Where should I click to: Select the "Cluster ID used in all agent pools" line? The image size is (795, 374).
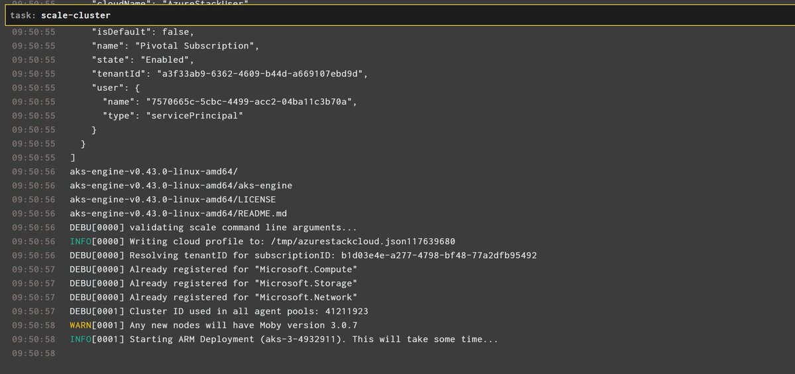(x=219, y=311)
